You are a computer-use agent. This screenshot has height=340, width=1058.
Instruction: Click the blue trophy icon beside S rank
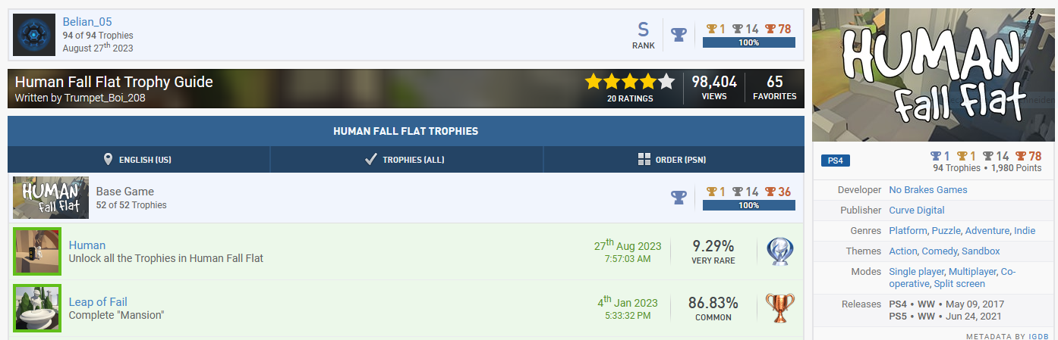tap(679, 35)
